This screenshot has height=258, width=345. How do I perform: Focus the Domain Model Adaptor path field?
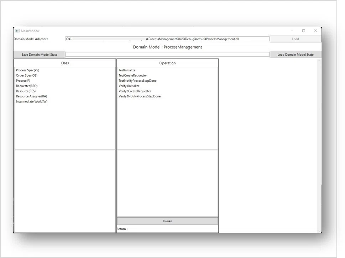[x=167, y=39]
